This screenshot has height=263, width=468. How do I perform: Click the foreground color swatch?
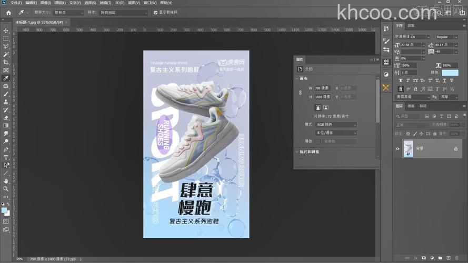[4, 210]
